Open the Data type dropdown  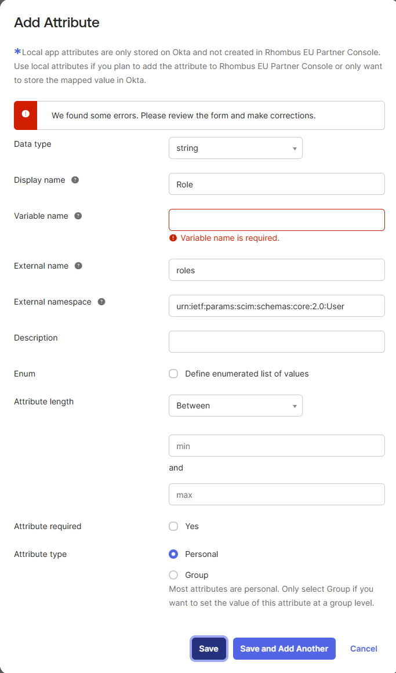coord(235,148)
